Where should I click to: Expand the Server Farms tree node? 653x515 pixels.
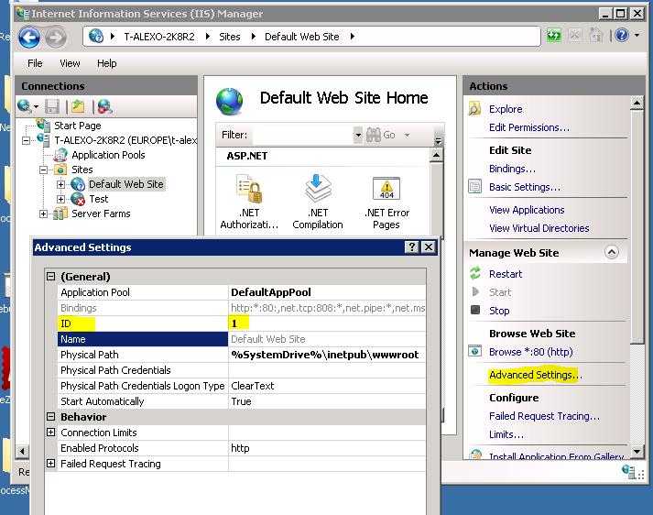tap(43, 214)
